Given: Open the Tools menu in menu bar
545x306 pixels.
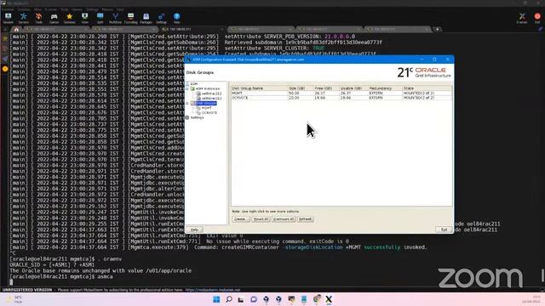Looking at the screenshot, I should pos(65,9).
